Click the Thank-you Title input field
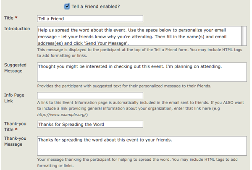The height and width of the screenshot is (170, 252). (90, 124)
